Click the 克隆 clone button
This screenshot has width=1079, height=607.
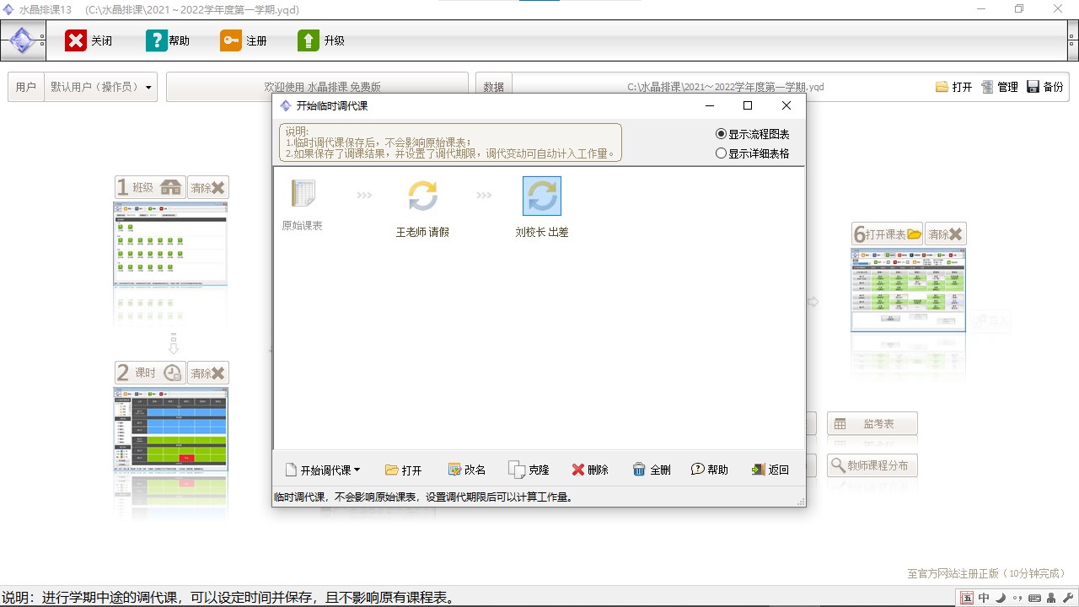point(529,470)
